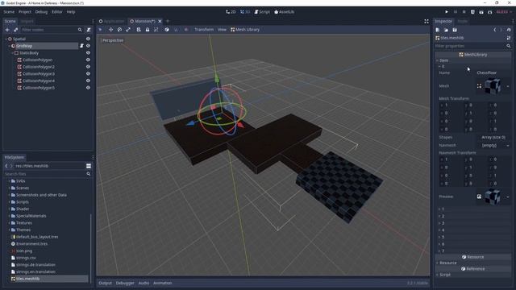Screen dimensions: 516x290
Task: Click the Shapes Array (size 0) button
Action: pos(494,138)
